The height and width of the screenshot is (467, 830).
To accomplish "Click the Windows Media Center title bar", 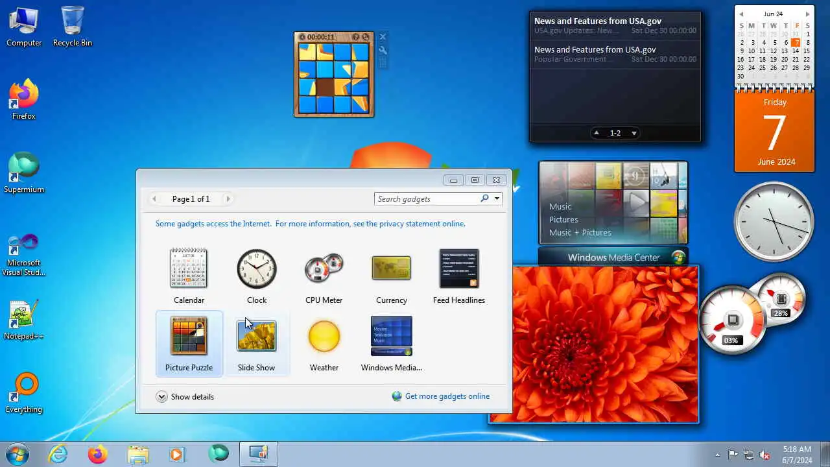I will (613, 257).
